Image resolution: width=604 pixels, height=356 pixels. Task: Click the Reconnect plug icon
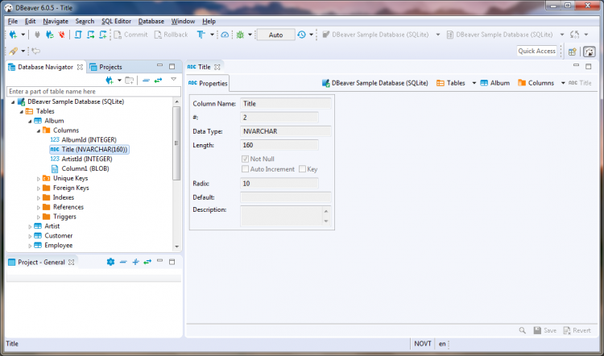click(50, 35)
